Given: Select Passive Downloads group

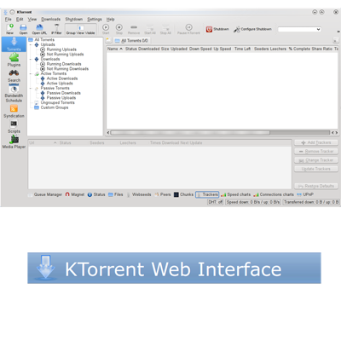Looking at the screenshot, I should 61,93.
